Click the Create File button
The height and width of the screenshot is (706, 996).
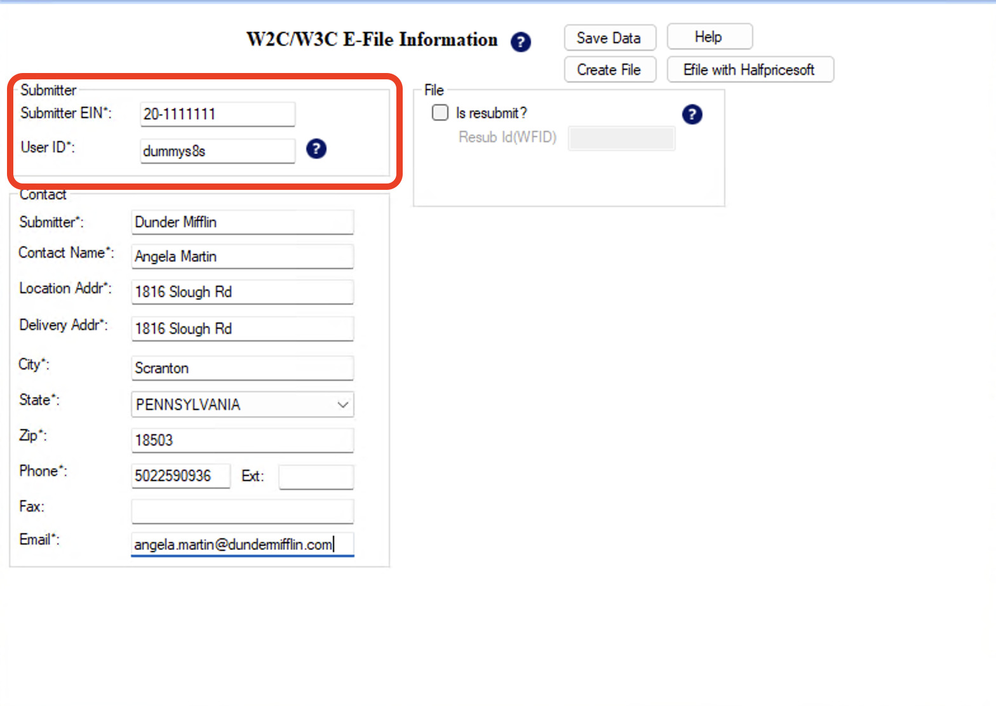tap(609, 70)
